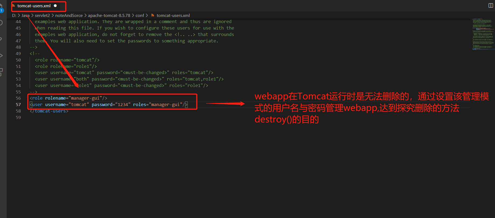Screen dimensions: 495x218
Task: Open the tomcat-users.xml breadcrumb segment
Action: coord(173,15)
